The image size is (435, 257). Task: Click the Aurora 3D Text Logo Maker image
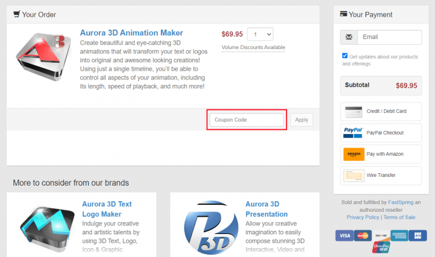[x=47, y=229]
